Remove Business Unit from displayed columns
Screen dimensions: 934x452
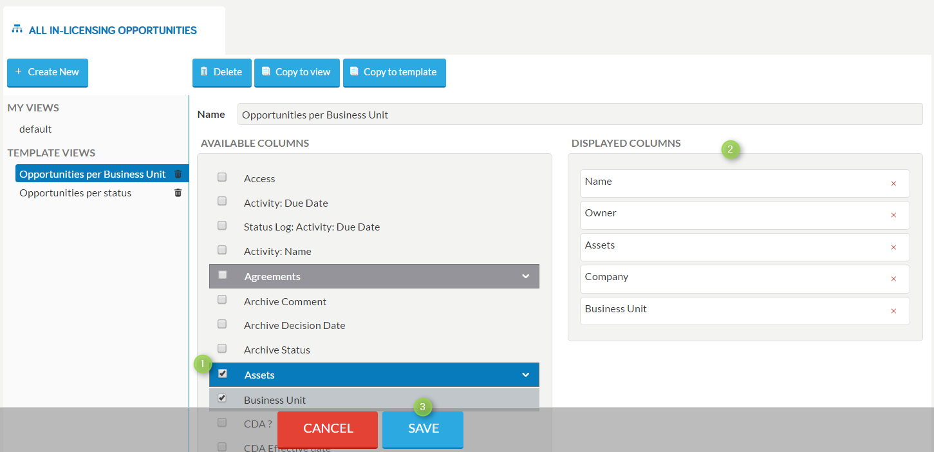[893, 311]
